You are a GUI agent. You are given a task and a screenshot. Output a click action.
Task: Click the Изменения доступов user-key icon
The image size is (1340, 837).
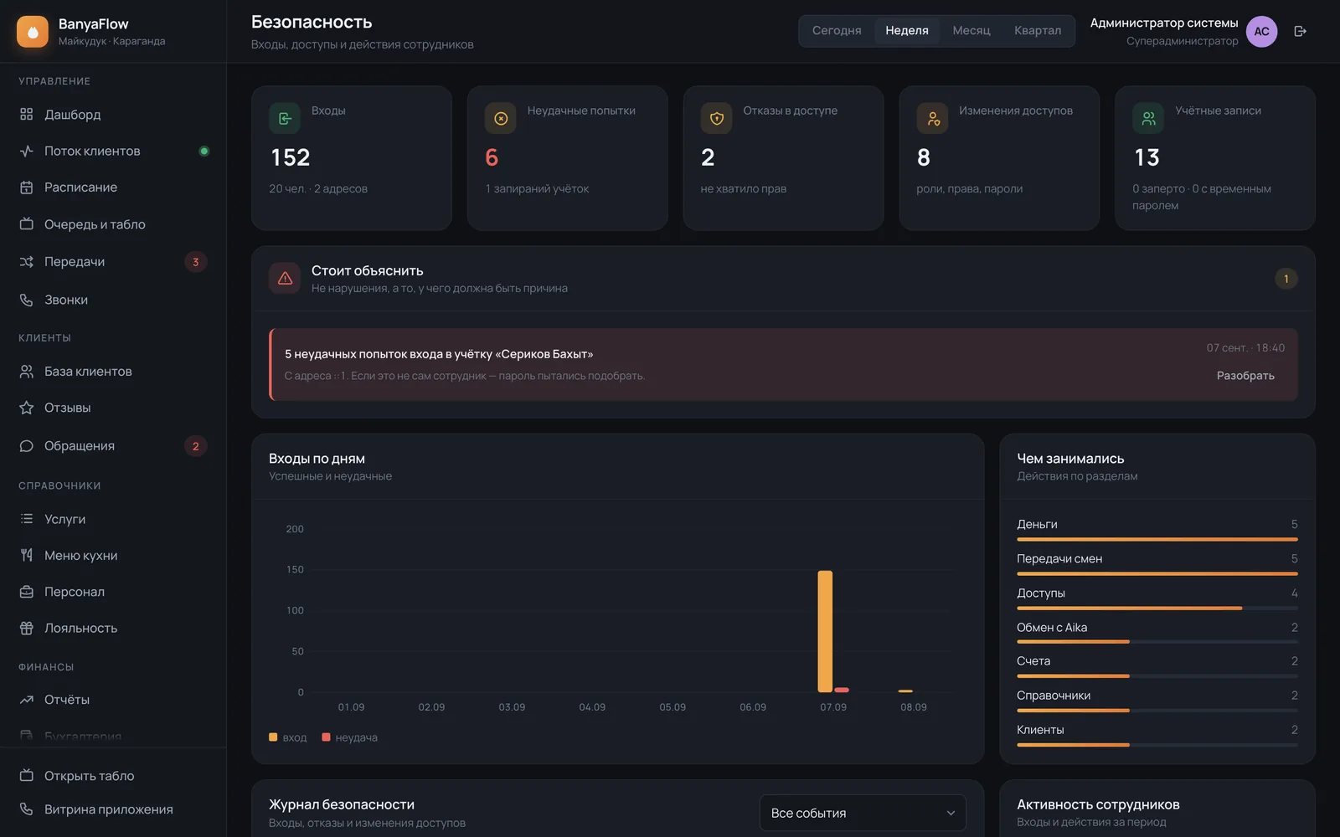coord(933,118)
